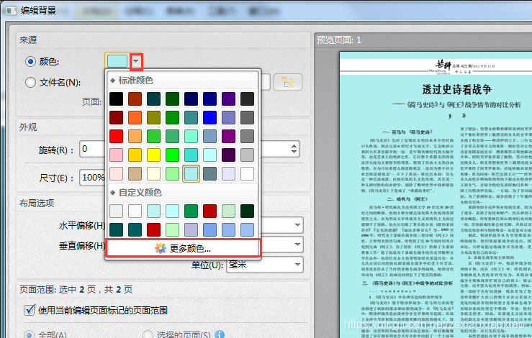Click the info icon beside 选择的页面
532x338 pixels.
point(220,334)
